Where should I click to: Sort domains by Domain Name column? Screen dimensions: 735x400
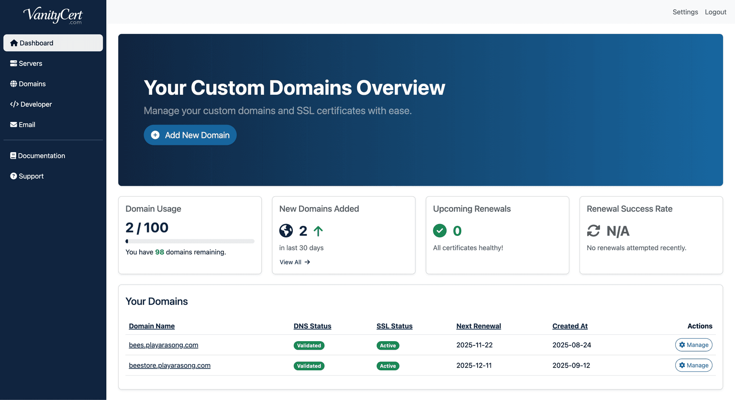click(x=152, y=326)
